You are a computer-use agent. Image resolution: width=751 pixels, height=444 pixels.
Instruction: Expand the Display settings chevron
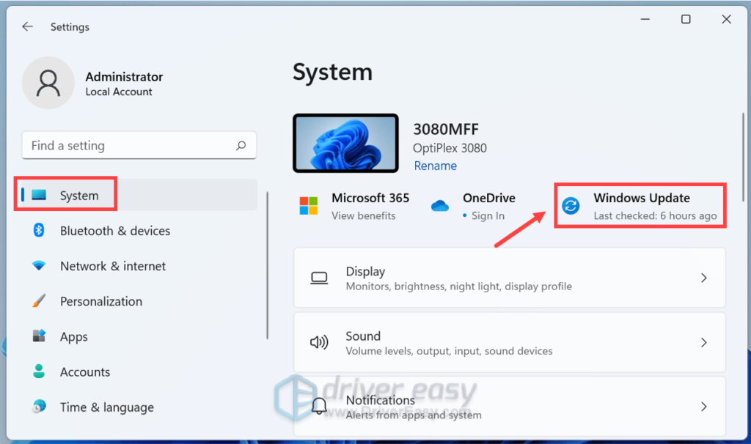click(703, 278)
